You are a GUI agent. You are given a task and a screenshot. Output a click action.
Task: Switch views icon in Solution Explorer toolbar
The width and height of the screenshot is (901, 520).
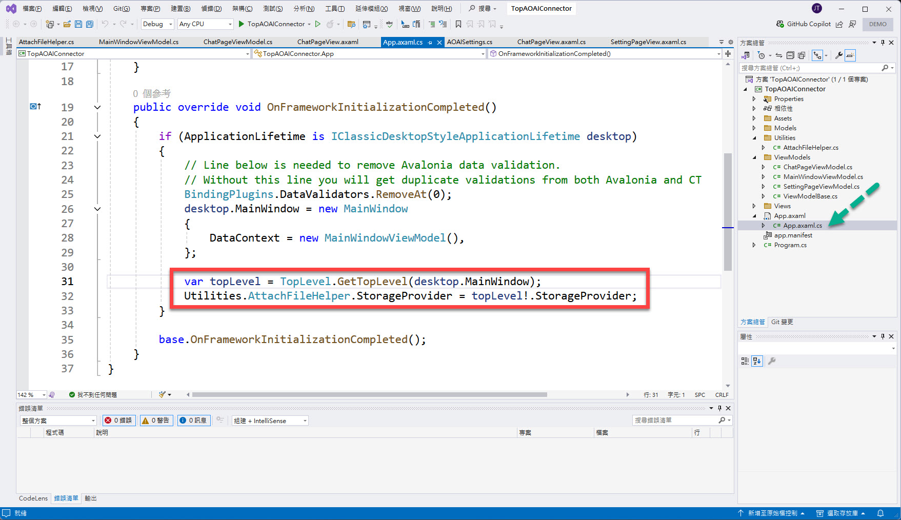[x=746, y=55]
